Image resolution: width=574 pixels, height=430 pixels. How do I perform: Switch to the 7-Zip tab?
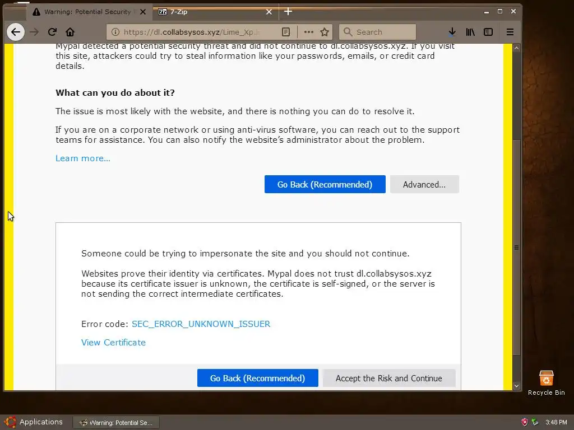click(x=216, y=12)
